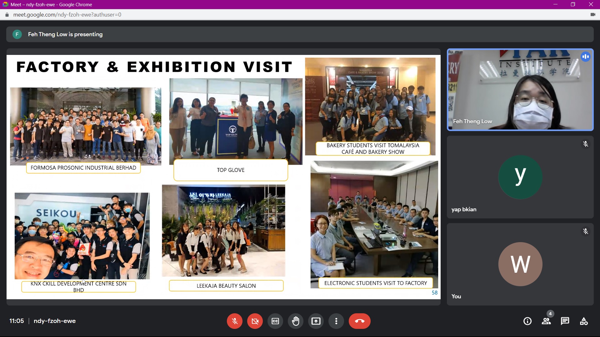Click the speaking indicator on Feh Theng Low's tile

point(586,57)
